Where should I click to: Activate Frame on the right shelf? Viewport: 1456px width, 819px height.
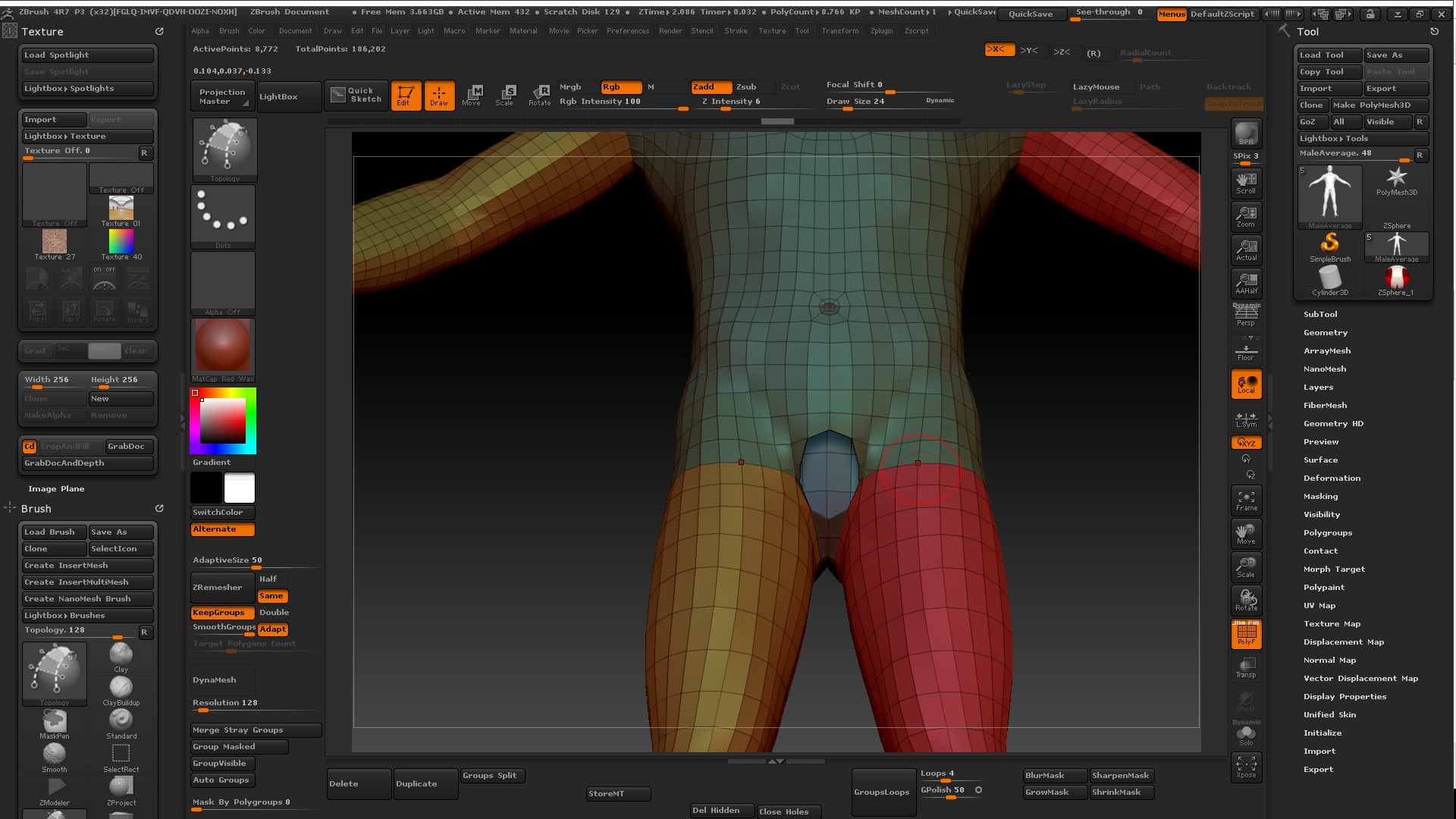tap(1246, 500)
